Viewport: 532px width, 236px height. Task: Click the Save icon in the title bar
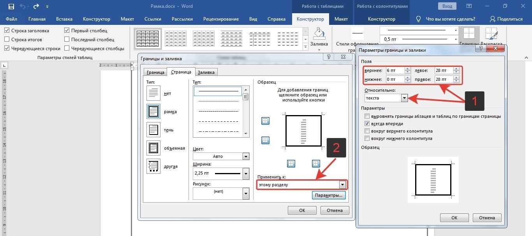[x=11, y=6]
